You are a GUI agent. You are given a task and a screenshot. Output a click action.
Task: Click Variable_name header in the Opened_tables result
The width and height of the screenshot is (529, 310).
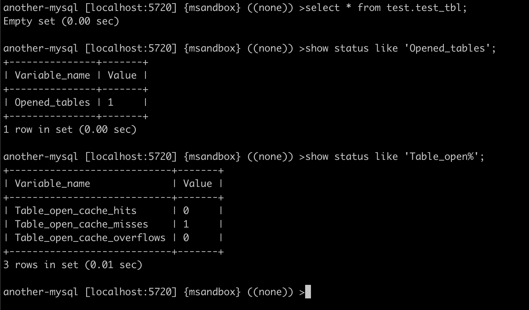[x=52, y=75]
